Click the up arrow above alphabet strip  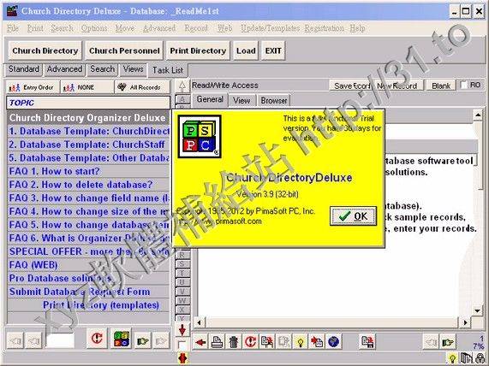pos(182,86)
